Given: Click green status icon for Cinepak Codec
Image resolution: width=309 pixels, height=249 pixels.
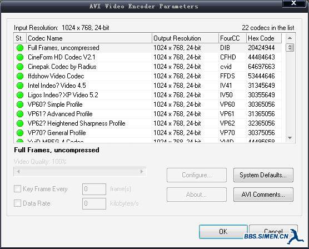Looking at the screenshot, I should coord(20,67).
